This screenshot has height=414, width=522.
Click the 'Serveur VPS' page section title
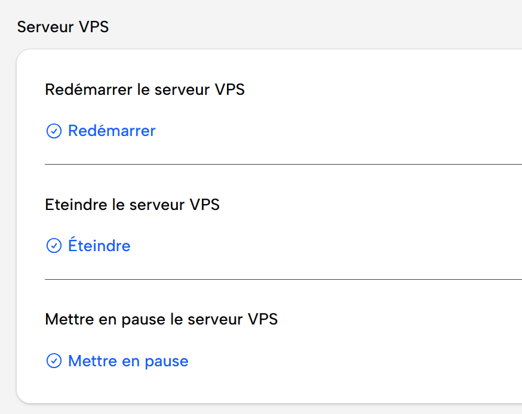63,27
